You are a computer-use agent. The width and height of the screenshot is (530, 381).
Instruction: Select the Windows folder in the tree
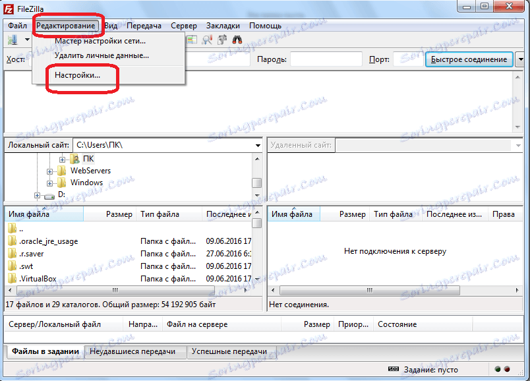point(86,183)
